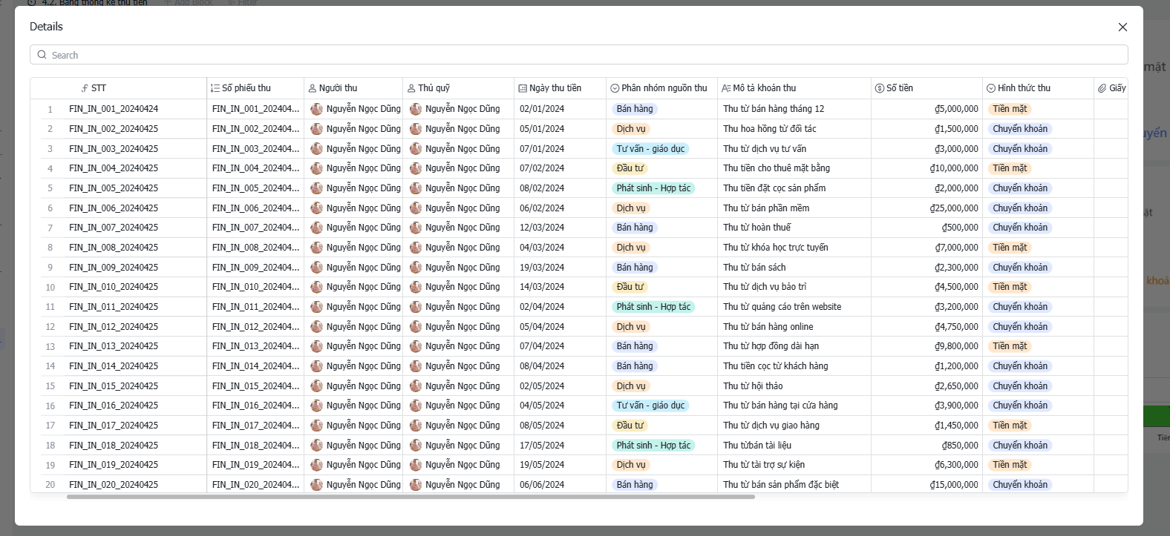The image size is (1170, 536).
Task: Click Đầu tư tag in row 4
Action: [x=630, y=168]
